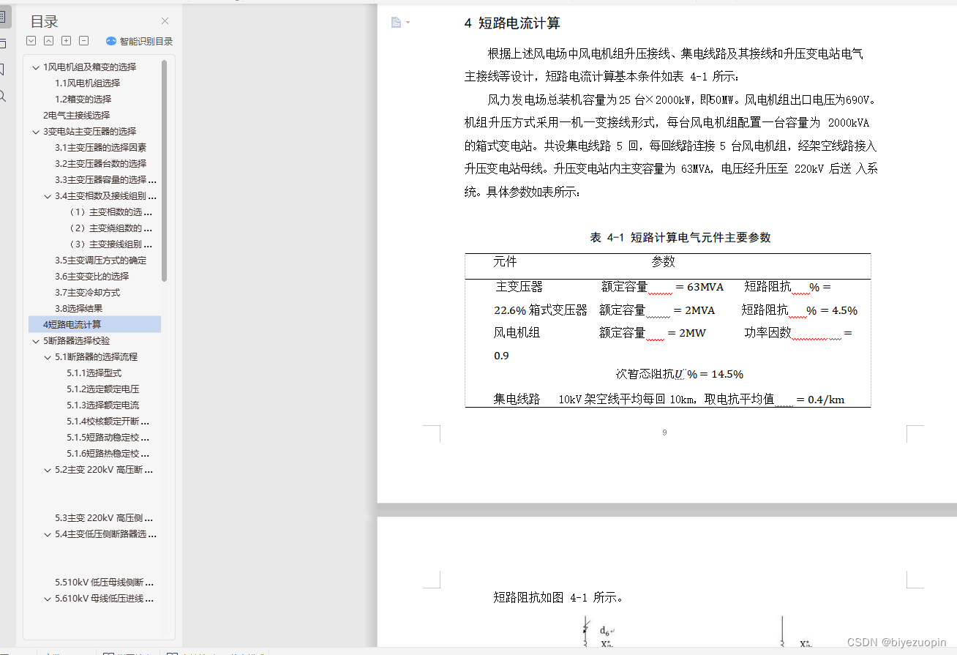The image size is (957, 655).
Task: Go to （1）主变相数的选 entry
Action: click(x=110, y=212)
